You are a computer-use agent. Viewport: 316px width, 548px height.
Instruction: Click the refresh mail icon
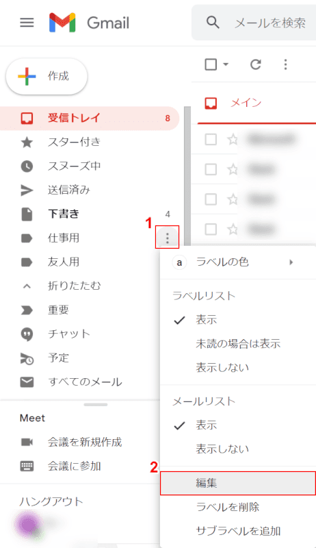point(256,64)
